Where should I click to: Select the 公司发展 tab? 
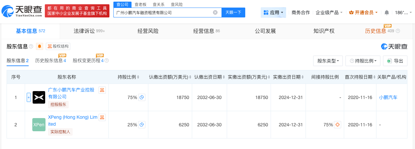[x=265, y=31]
